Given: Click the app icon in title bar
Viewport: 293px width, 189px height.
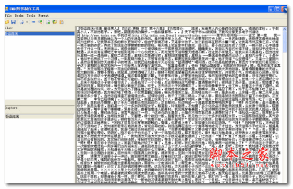Looking at the screenshot, I should [7, 9].
